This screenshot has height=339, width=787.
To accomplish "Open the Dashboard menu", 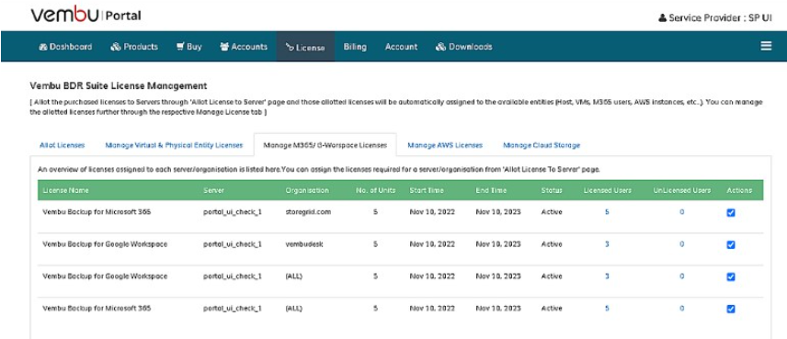I will [65, 47].
